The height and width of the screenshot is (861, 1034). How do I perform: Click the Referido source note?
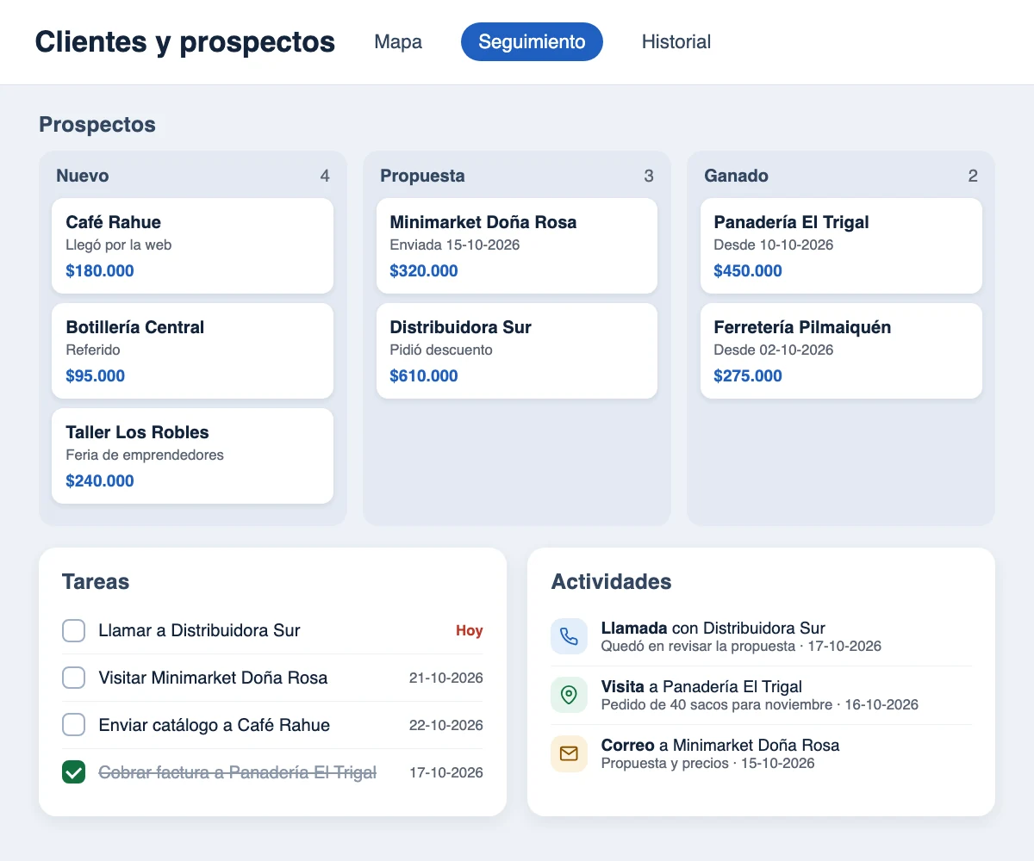(93, 350)
